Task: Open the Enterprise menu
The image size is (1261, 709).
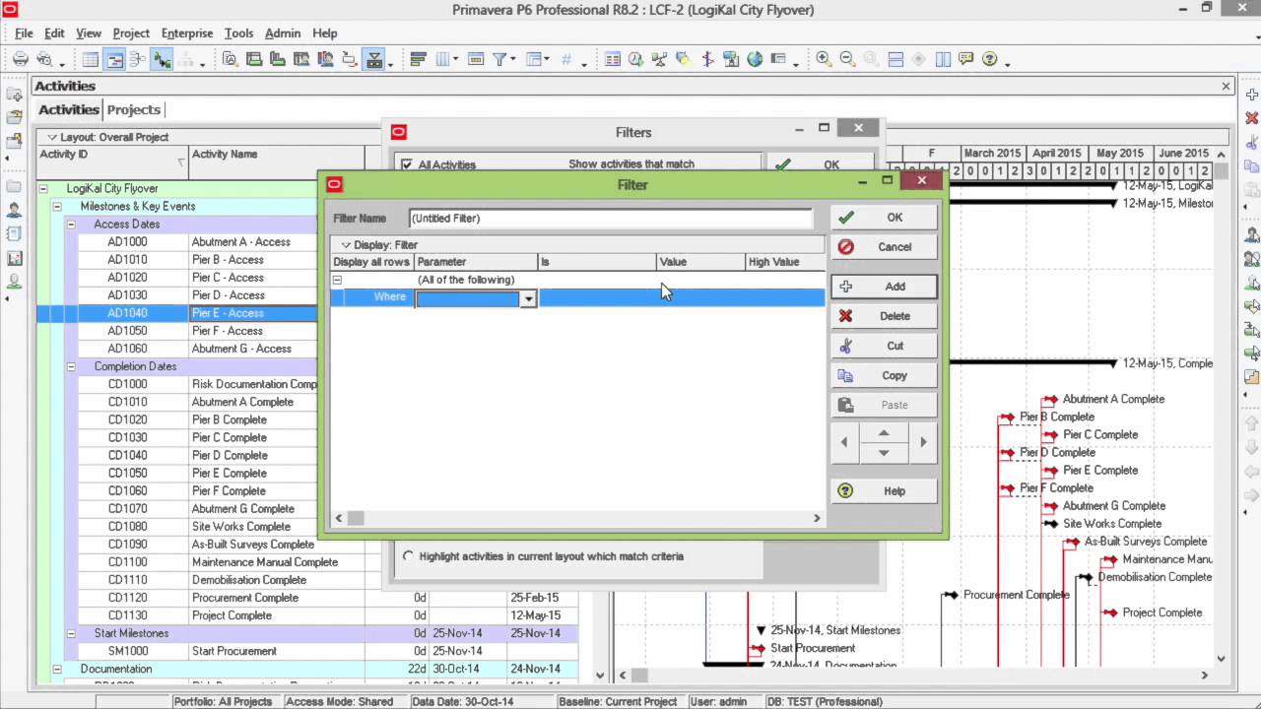Action: (187, 33)
